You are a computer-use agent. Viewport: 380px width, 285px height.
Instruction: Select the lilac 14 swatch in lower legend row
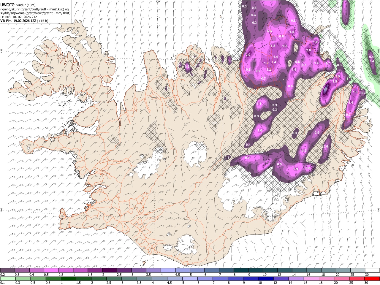coord(296,278)
